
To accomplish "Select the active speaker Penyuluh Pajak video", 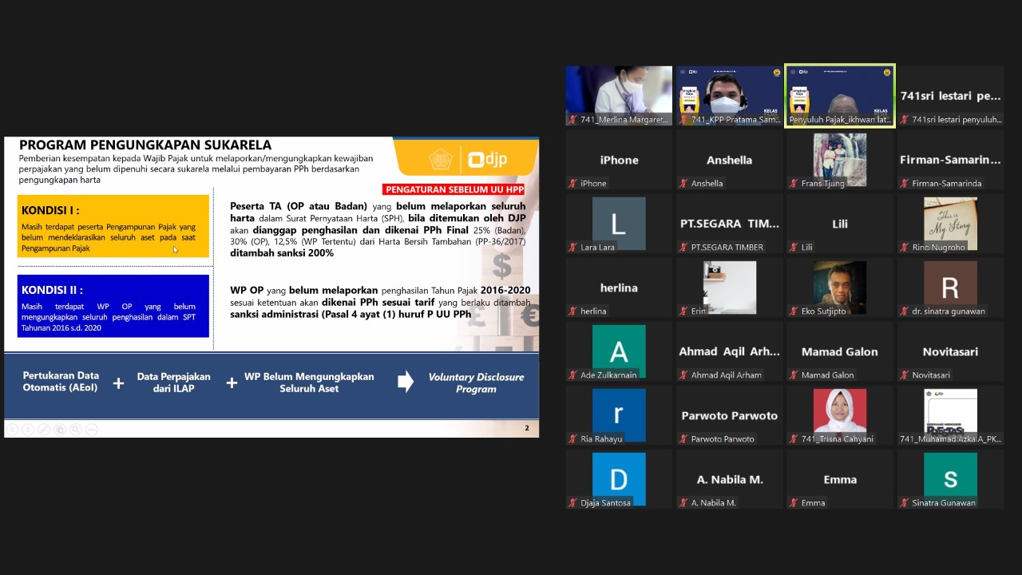I will click(839, 95).
